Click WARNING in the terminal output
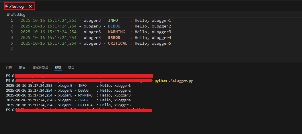The width and height of the screenshot is (302, 134). pyautogui.click(x=85, y=95)
